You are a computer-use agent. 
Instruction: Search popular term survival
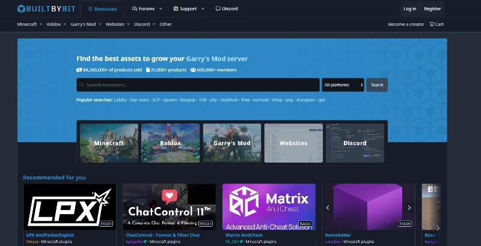[261, 100]
